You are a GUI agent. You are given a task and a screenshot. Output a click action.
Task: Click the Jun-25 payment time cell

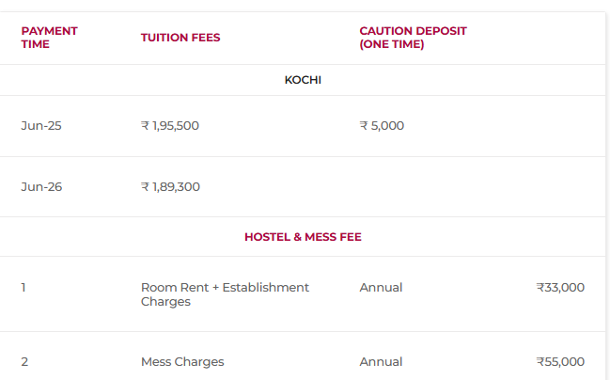41,125
